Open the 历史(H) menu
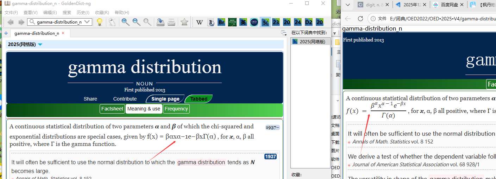The image size is (496, 179). click(x=83, y=12)
